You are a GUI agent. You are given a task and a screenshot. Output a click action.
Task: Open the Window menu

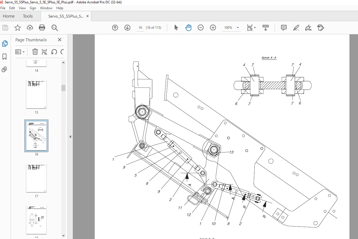(x=46, y=8)
